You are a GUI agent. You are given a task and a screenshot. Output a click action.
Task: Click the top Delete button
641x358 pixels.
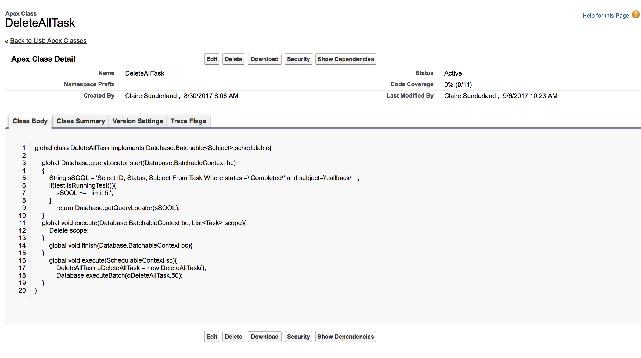233,59
